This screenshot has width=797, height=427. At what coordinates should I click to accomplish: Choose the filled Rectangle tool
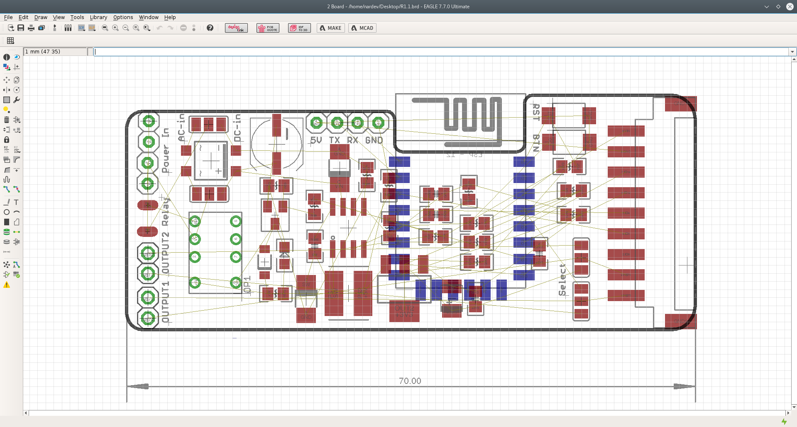click(x=7, y=222)
